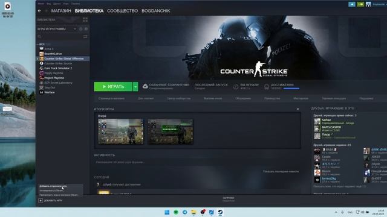Image resolution: width=387 pixels, height=217 pixels.
Task: Toggle grid view icon in library header
Action: (x=85, y=20)
